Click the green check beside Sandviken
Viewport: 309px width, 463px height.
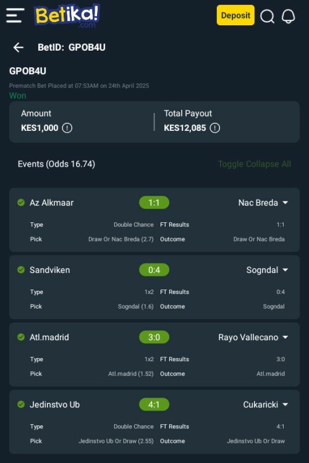tap(21, 270)
